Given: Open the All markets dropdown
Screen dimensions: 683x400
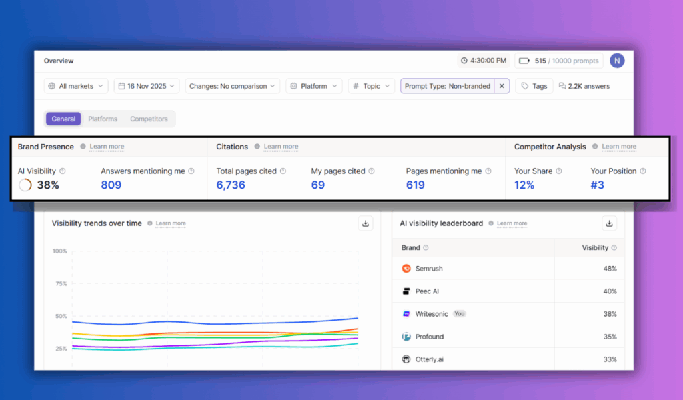Looking at the screenshot, I should (75, 85).
